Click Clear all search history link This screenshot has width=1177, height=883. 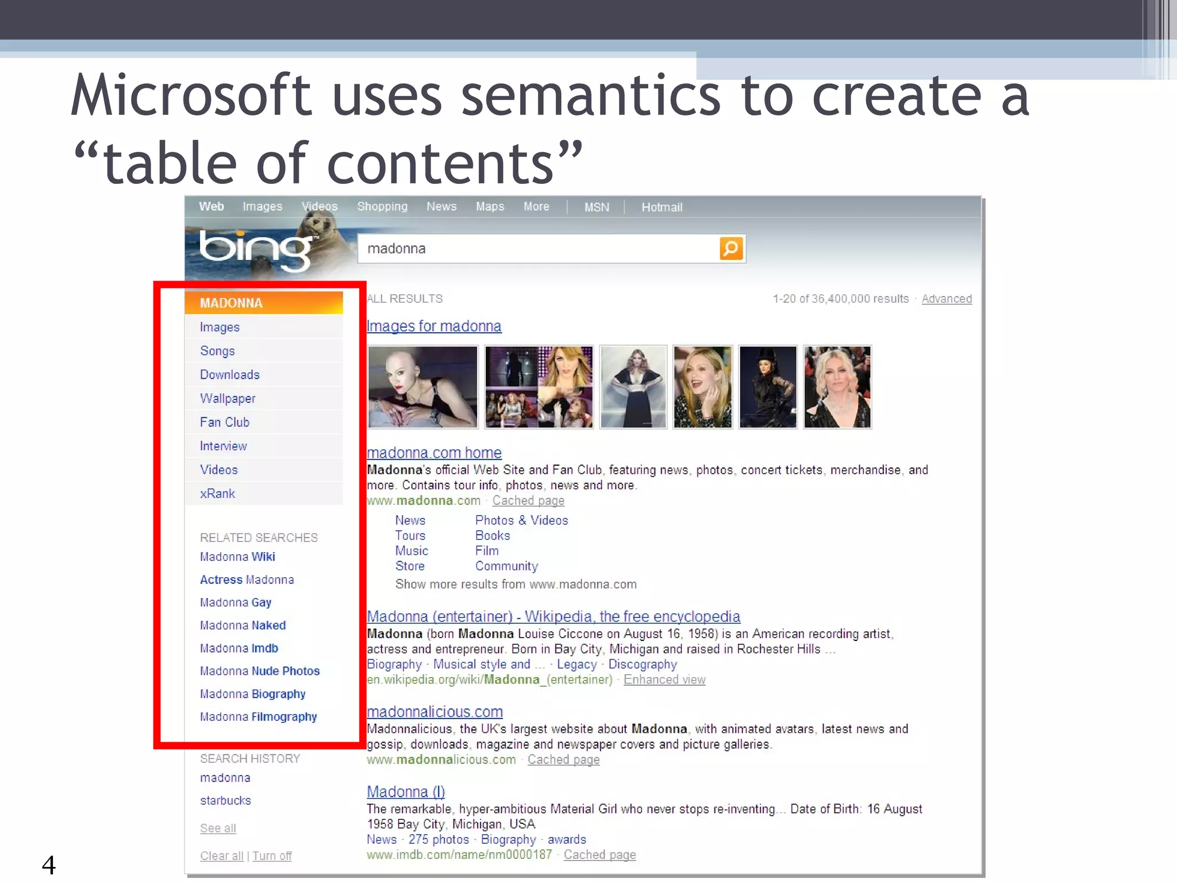pyautogui.click(x=221, y=856)
